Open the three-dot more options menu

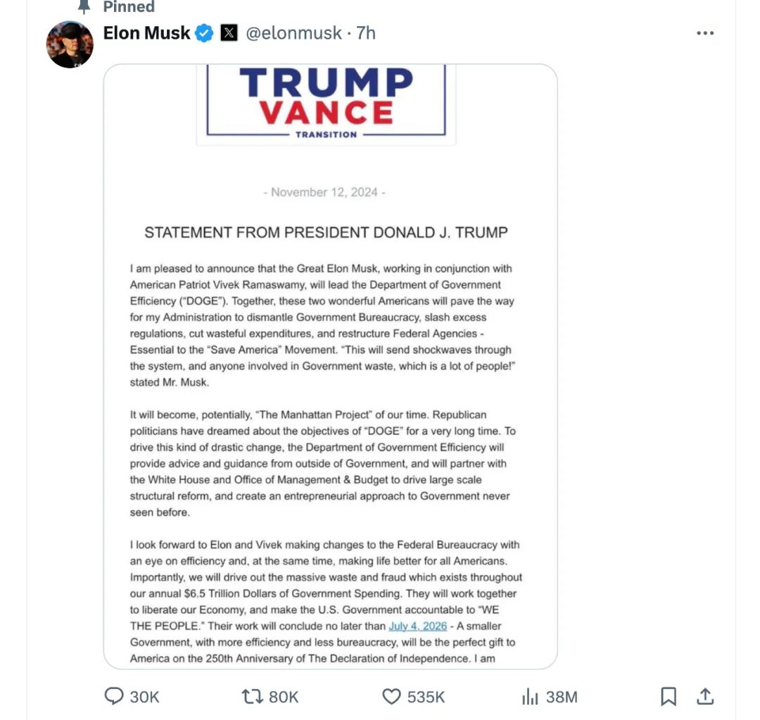click(704, 33)
